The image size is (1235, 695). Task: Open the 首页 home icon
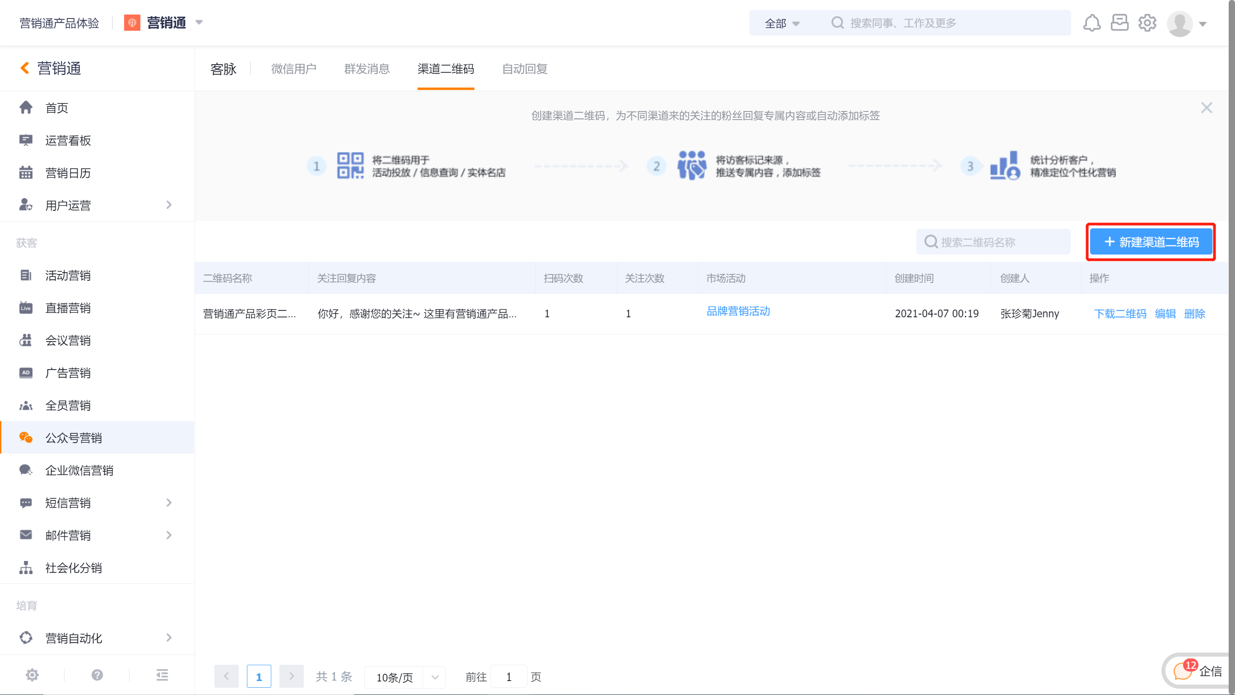pyautogui.click(x=26, y=107)
